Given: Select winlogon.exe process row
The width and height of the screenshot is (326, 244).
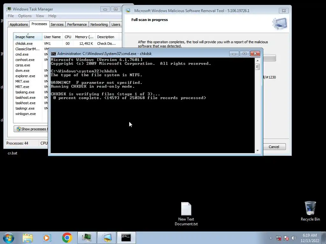Looking at the screenshot, I should coord(31,114).
